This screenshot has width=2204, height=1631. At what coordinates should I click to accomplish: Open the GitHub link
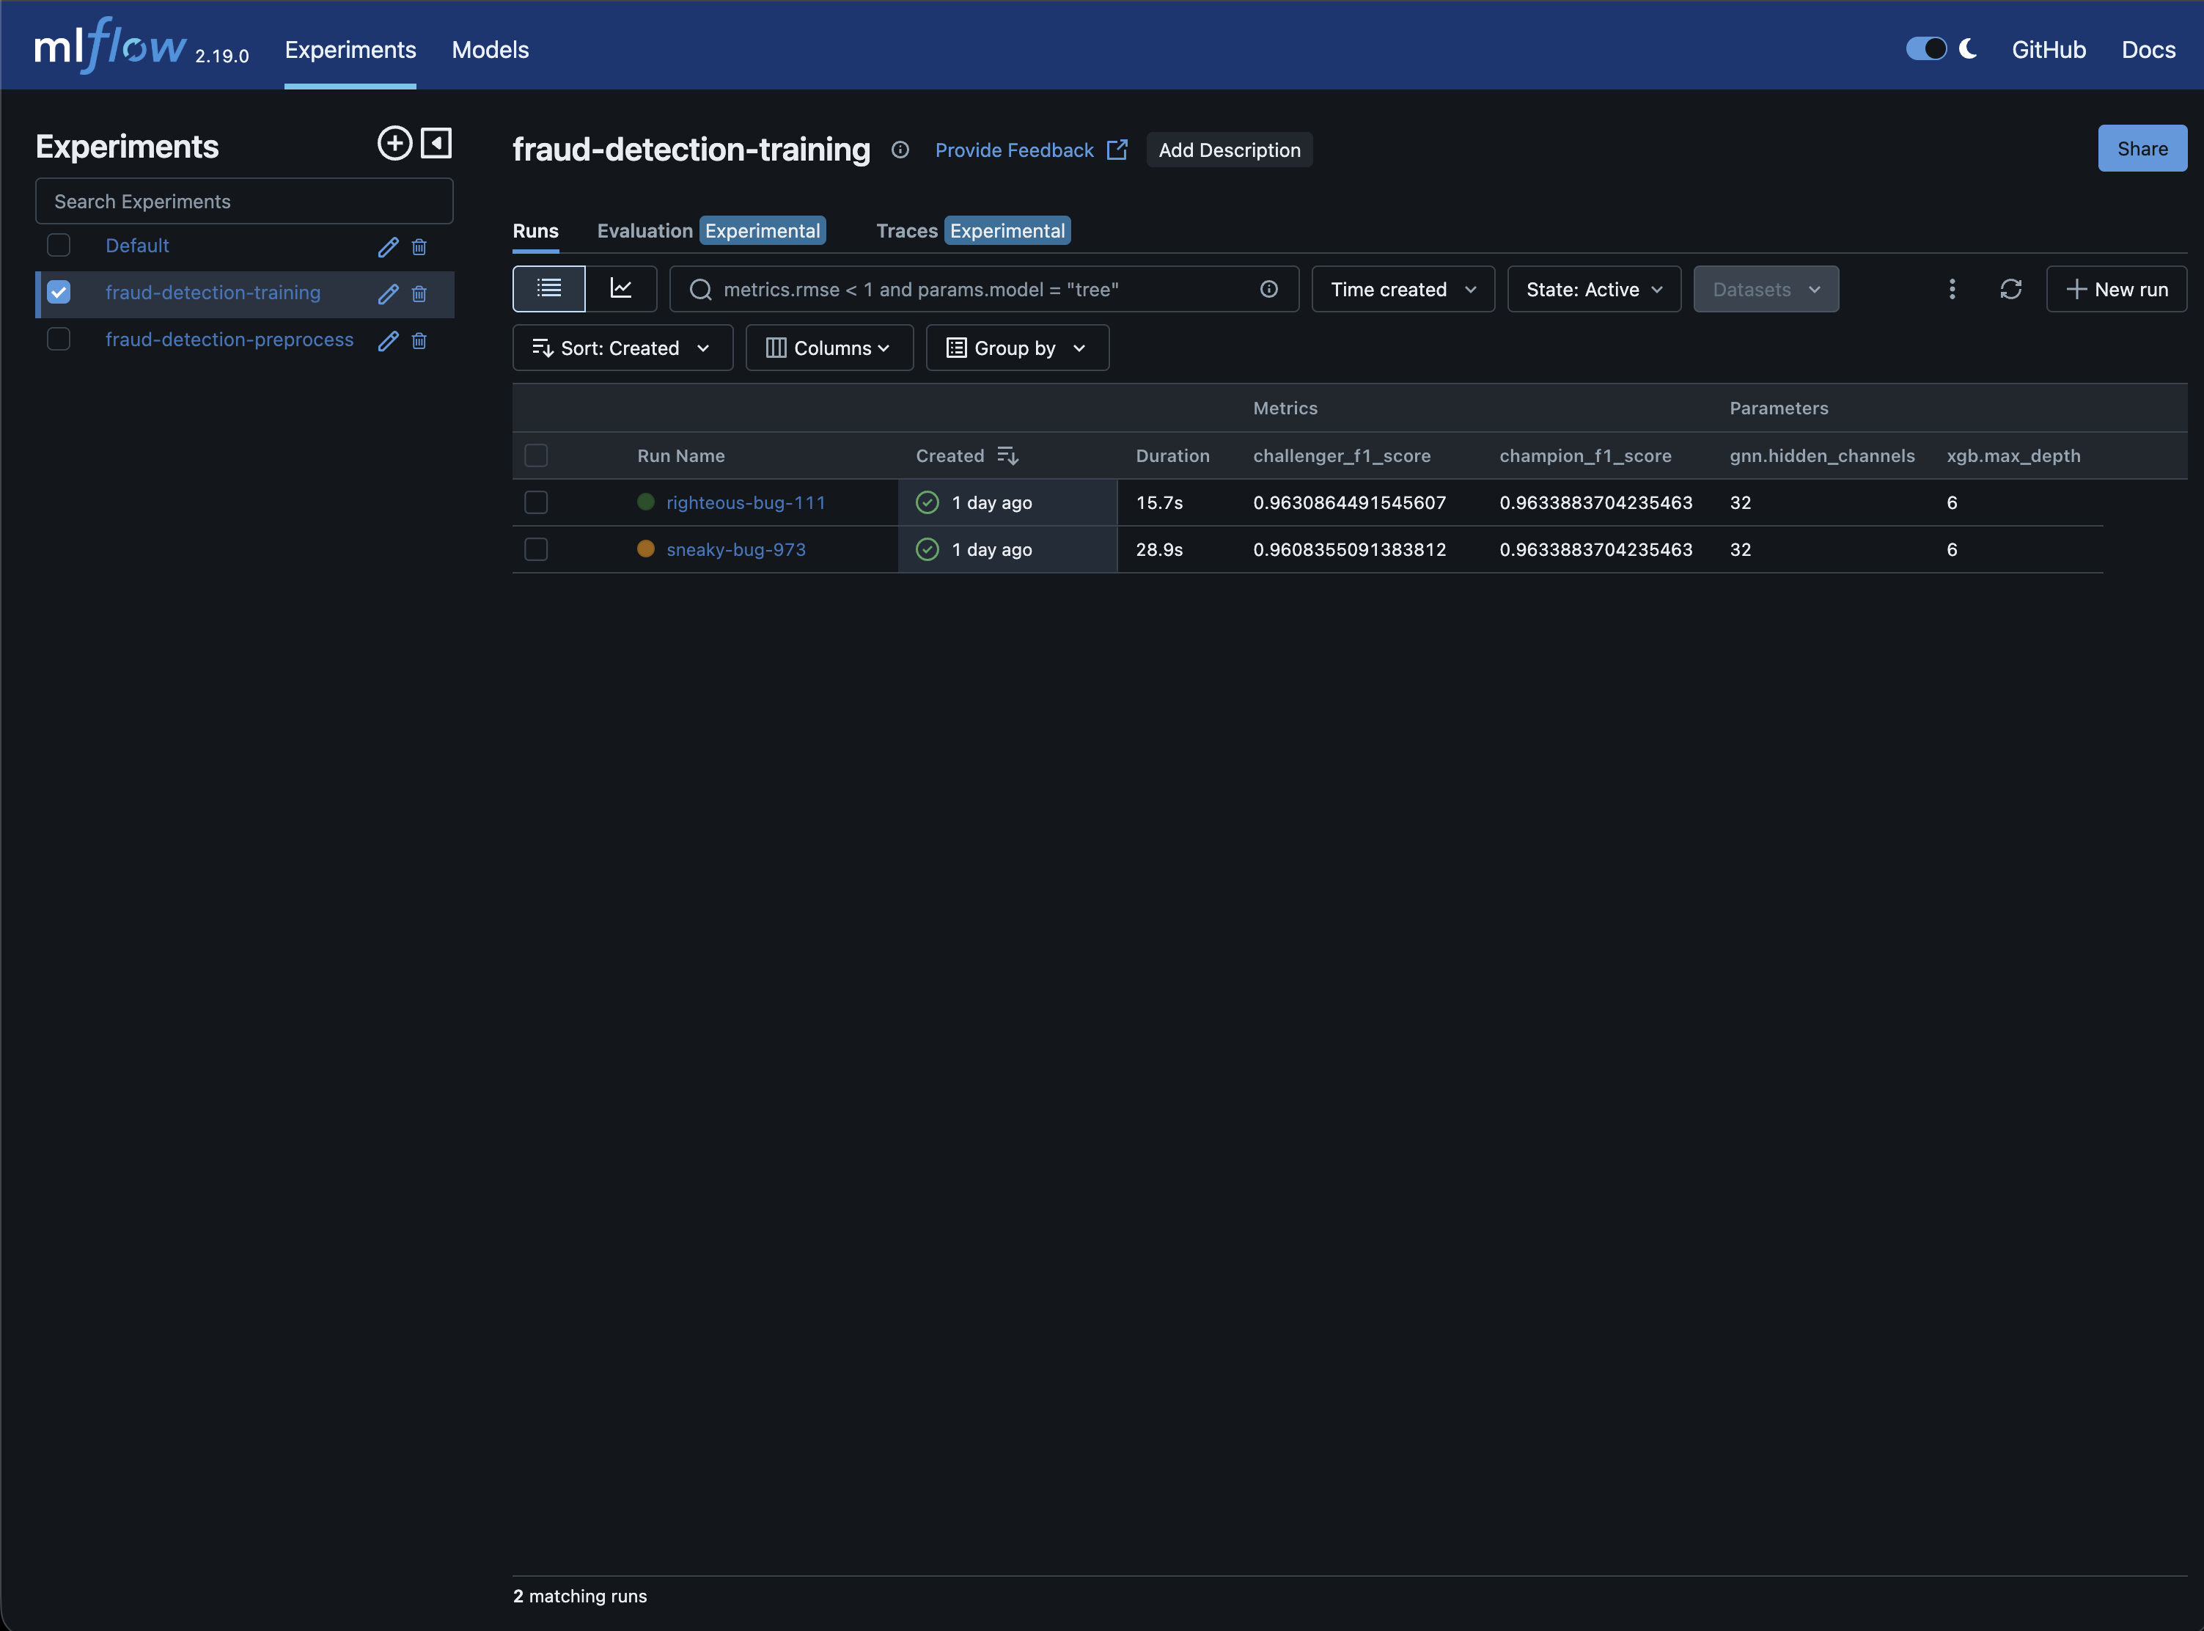2049,49
